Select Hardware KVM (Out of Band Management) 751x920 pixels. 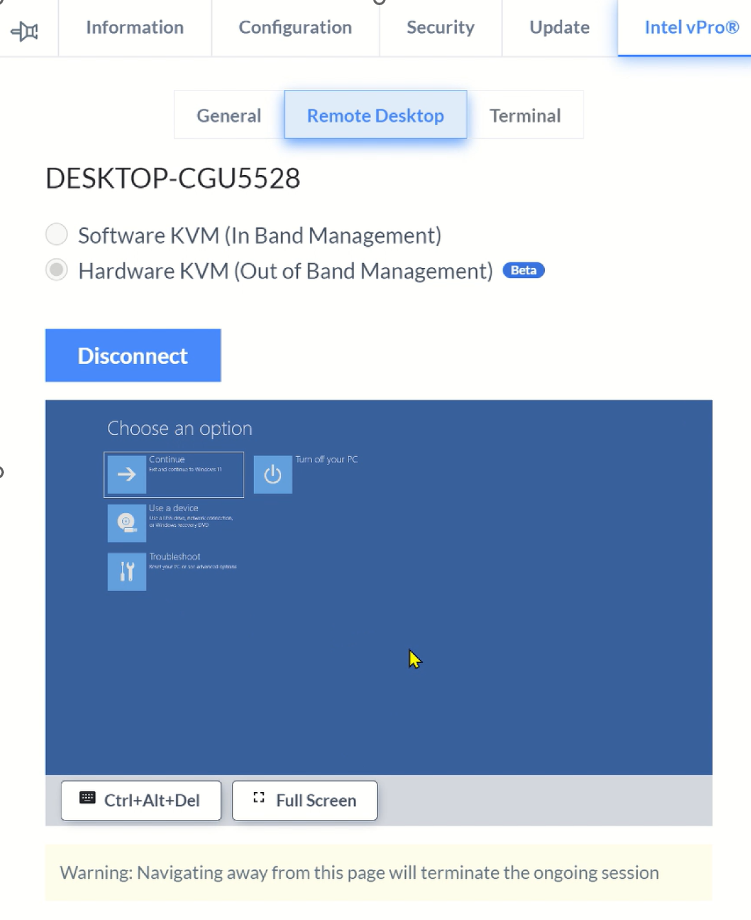[x=56, y=270]
